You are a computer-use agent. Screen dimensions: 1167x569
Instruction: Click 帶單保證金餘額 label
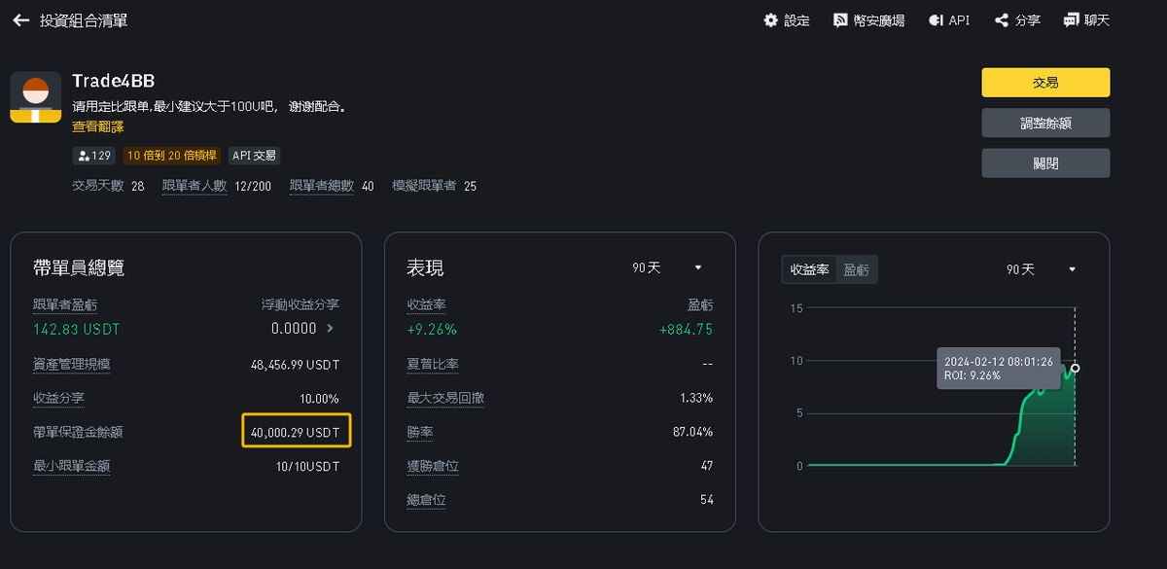pos(78,432)
